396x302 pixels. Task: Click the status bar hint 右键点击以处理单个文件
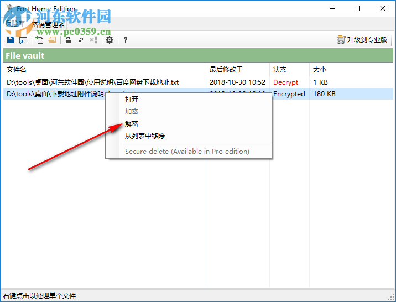pos(39,295)
